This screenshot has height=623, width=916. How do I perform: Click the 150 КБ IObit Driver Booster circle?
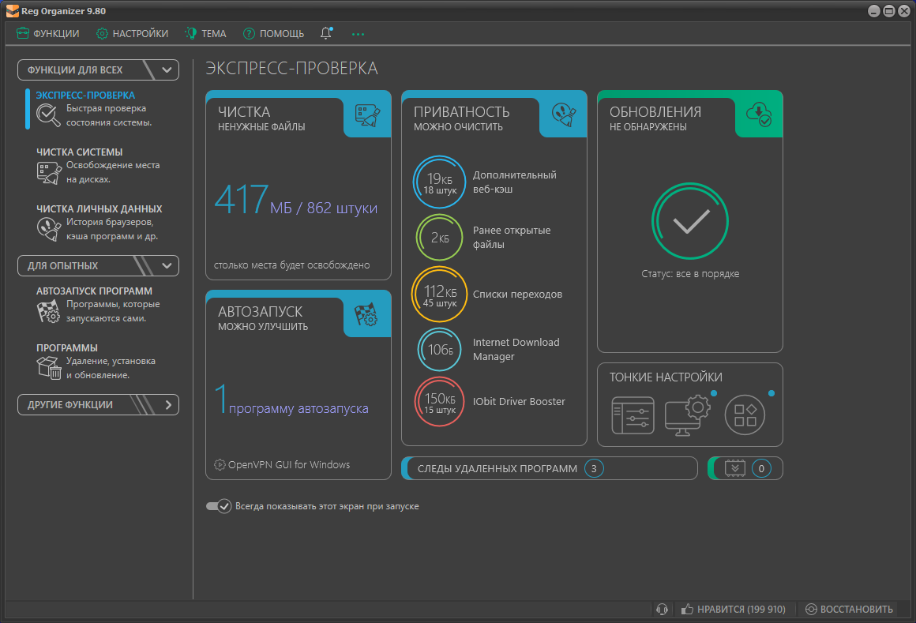[x=439, y=402]
